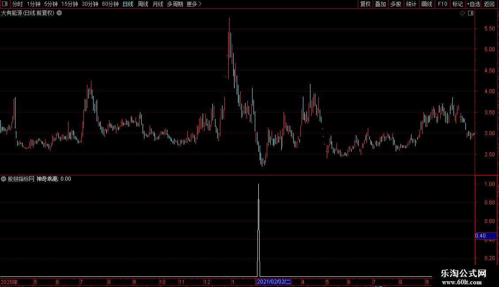Click the 大有能源(日线.前复权) title
The height and width of the screenshot is (287, 499).
28,13
